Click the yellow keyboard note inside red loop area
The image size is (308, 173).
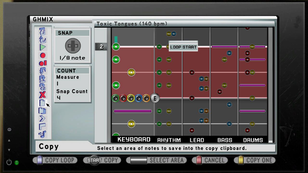click(x=131, y=72)
